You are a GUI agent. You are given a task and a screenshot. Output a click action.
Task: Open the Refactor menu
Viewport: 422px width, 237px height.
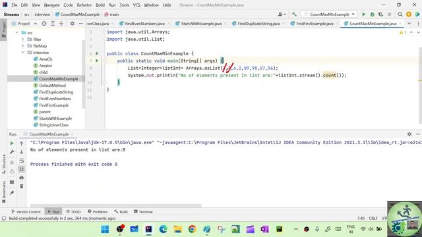pos(84,5)
